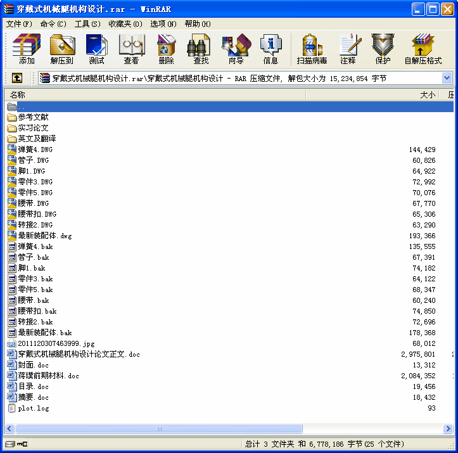The height and width of the screenshot is (453, 458).
Task: Select the file 最新装配体.bak
Action: click(x=39, y=333)
